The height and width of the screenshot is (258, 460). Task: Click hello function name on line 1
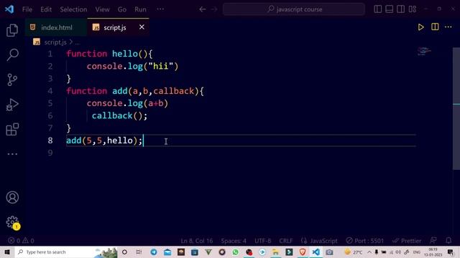[x=125, y=54]
